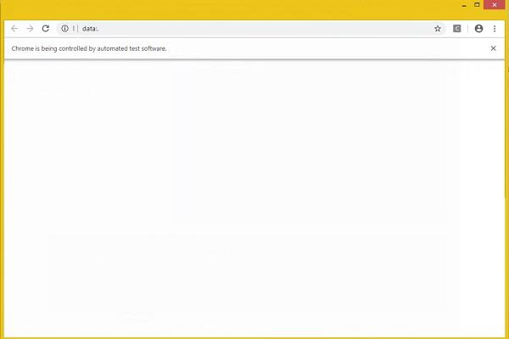This screenshot has height=339, width=509.
Task: Open the gray extension icon in toolbar
Action: coord(458,28)
